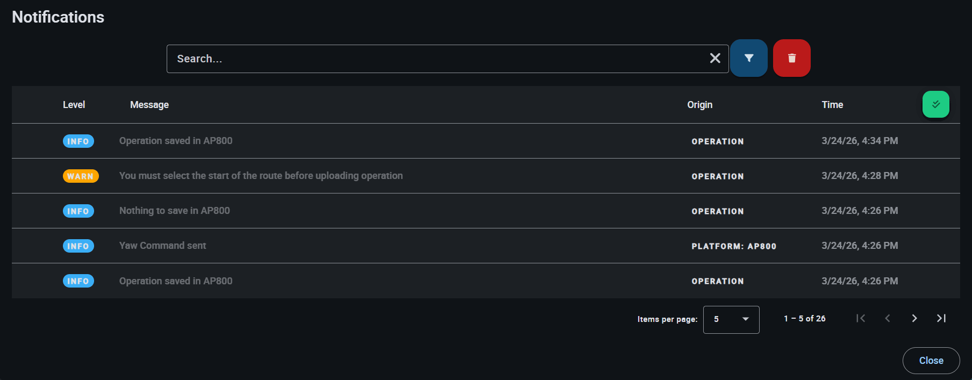Image resolution: width=972 pixels, height=380 pixels.
Task: Click the Message column header
Action: [149, 105]
